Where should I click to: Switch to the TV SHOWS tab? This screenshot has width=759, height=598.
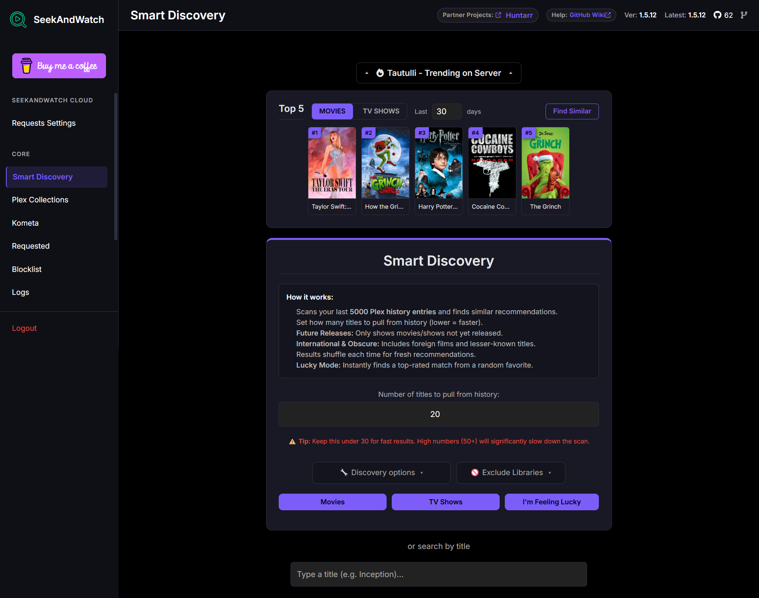[x=381, y=111]
